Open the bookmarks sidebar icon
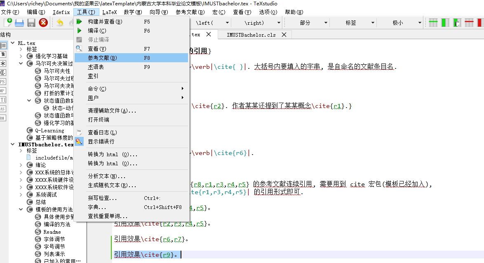The image size is (484, 263). click(x=3, y=54)
